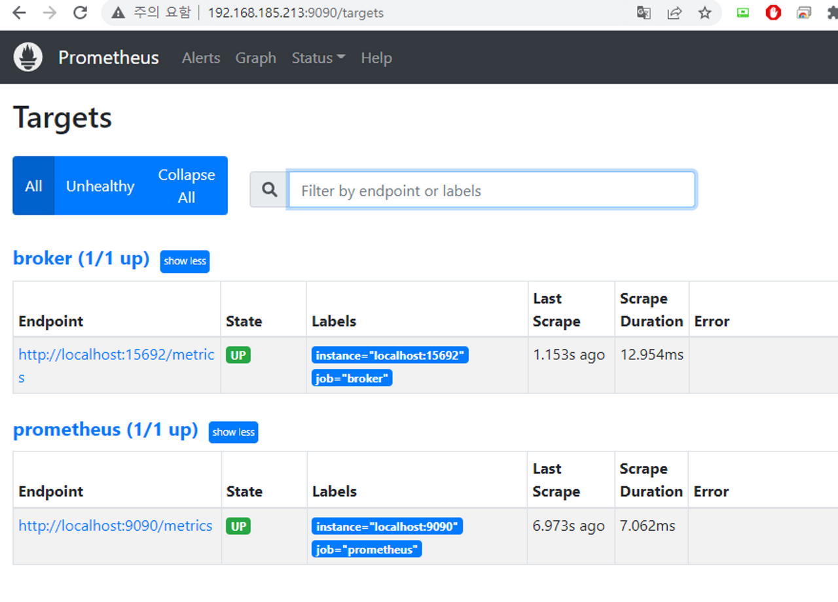Click the UP badge in broker row
The width and height of the screenshot is (838, 602).
[238, 355]
